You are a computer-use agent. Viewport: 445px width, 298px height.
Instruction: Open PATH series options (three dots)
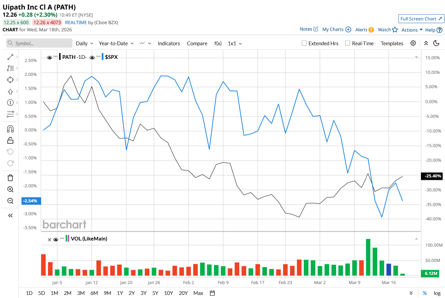click(56, 56)
